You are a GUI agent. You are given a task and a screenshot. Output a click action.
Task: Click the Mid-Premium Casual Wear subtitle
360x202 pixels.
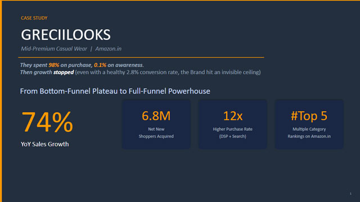click(x=54, y=49)
